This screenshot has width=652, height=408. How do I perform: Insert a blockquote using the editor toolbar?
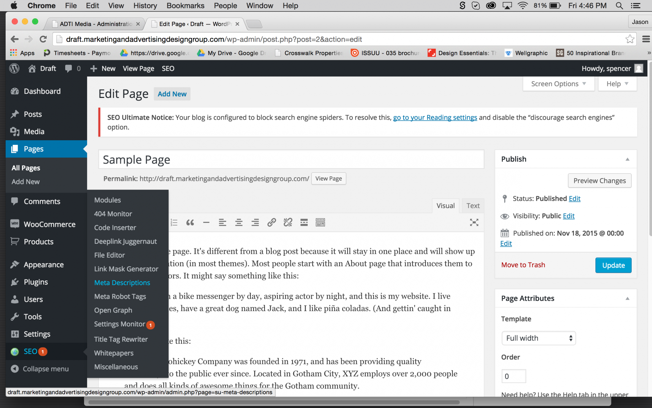pyautogui.click(x=190, y=222)
